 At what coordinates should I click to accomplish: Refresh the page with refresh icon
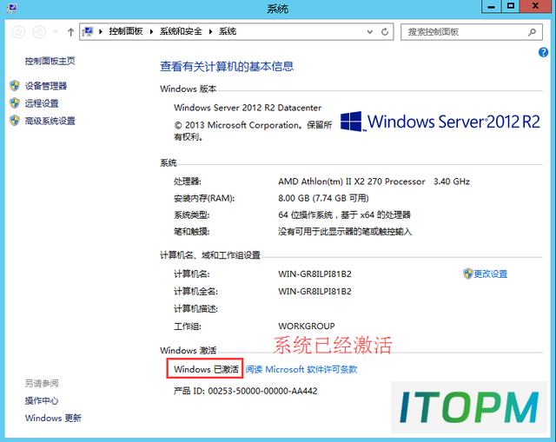tap(385, 32)
